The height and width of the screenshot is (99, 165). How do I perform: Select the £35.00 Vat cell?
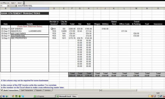[x=80, y=29]
